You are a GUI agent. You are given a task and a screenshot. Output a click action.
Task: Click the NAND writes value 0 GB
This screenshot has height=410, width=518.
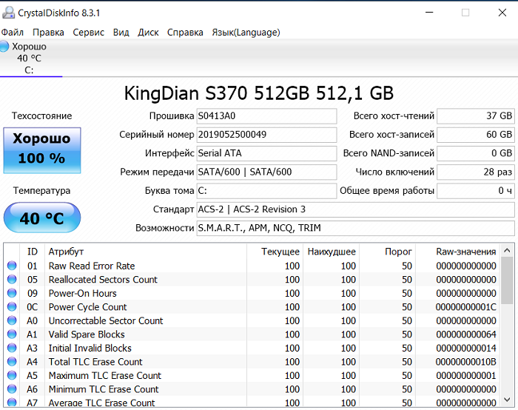point(476,153)
